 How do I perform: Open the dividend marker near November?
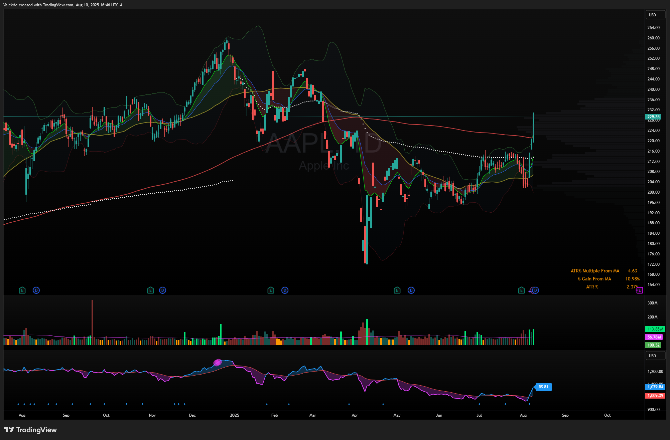pos(162,290)
